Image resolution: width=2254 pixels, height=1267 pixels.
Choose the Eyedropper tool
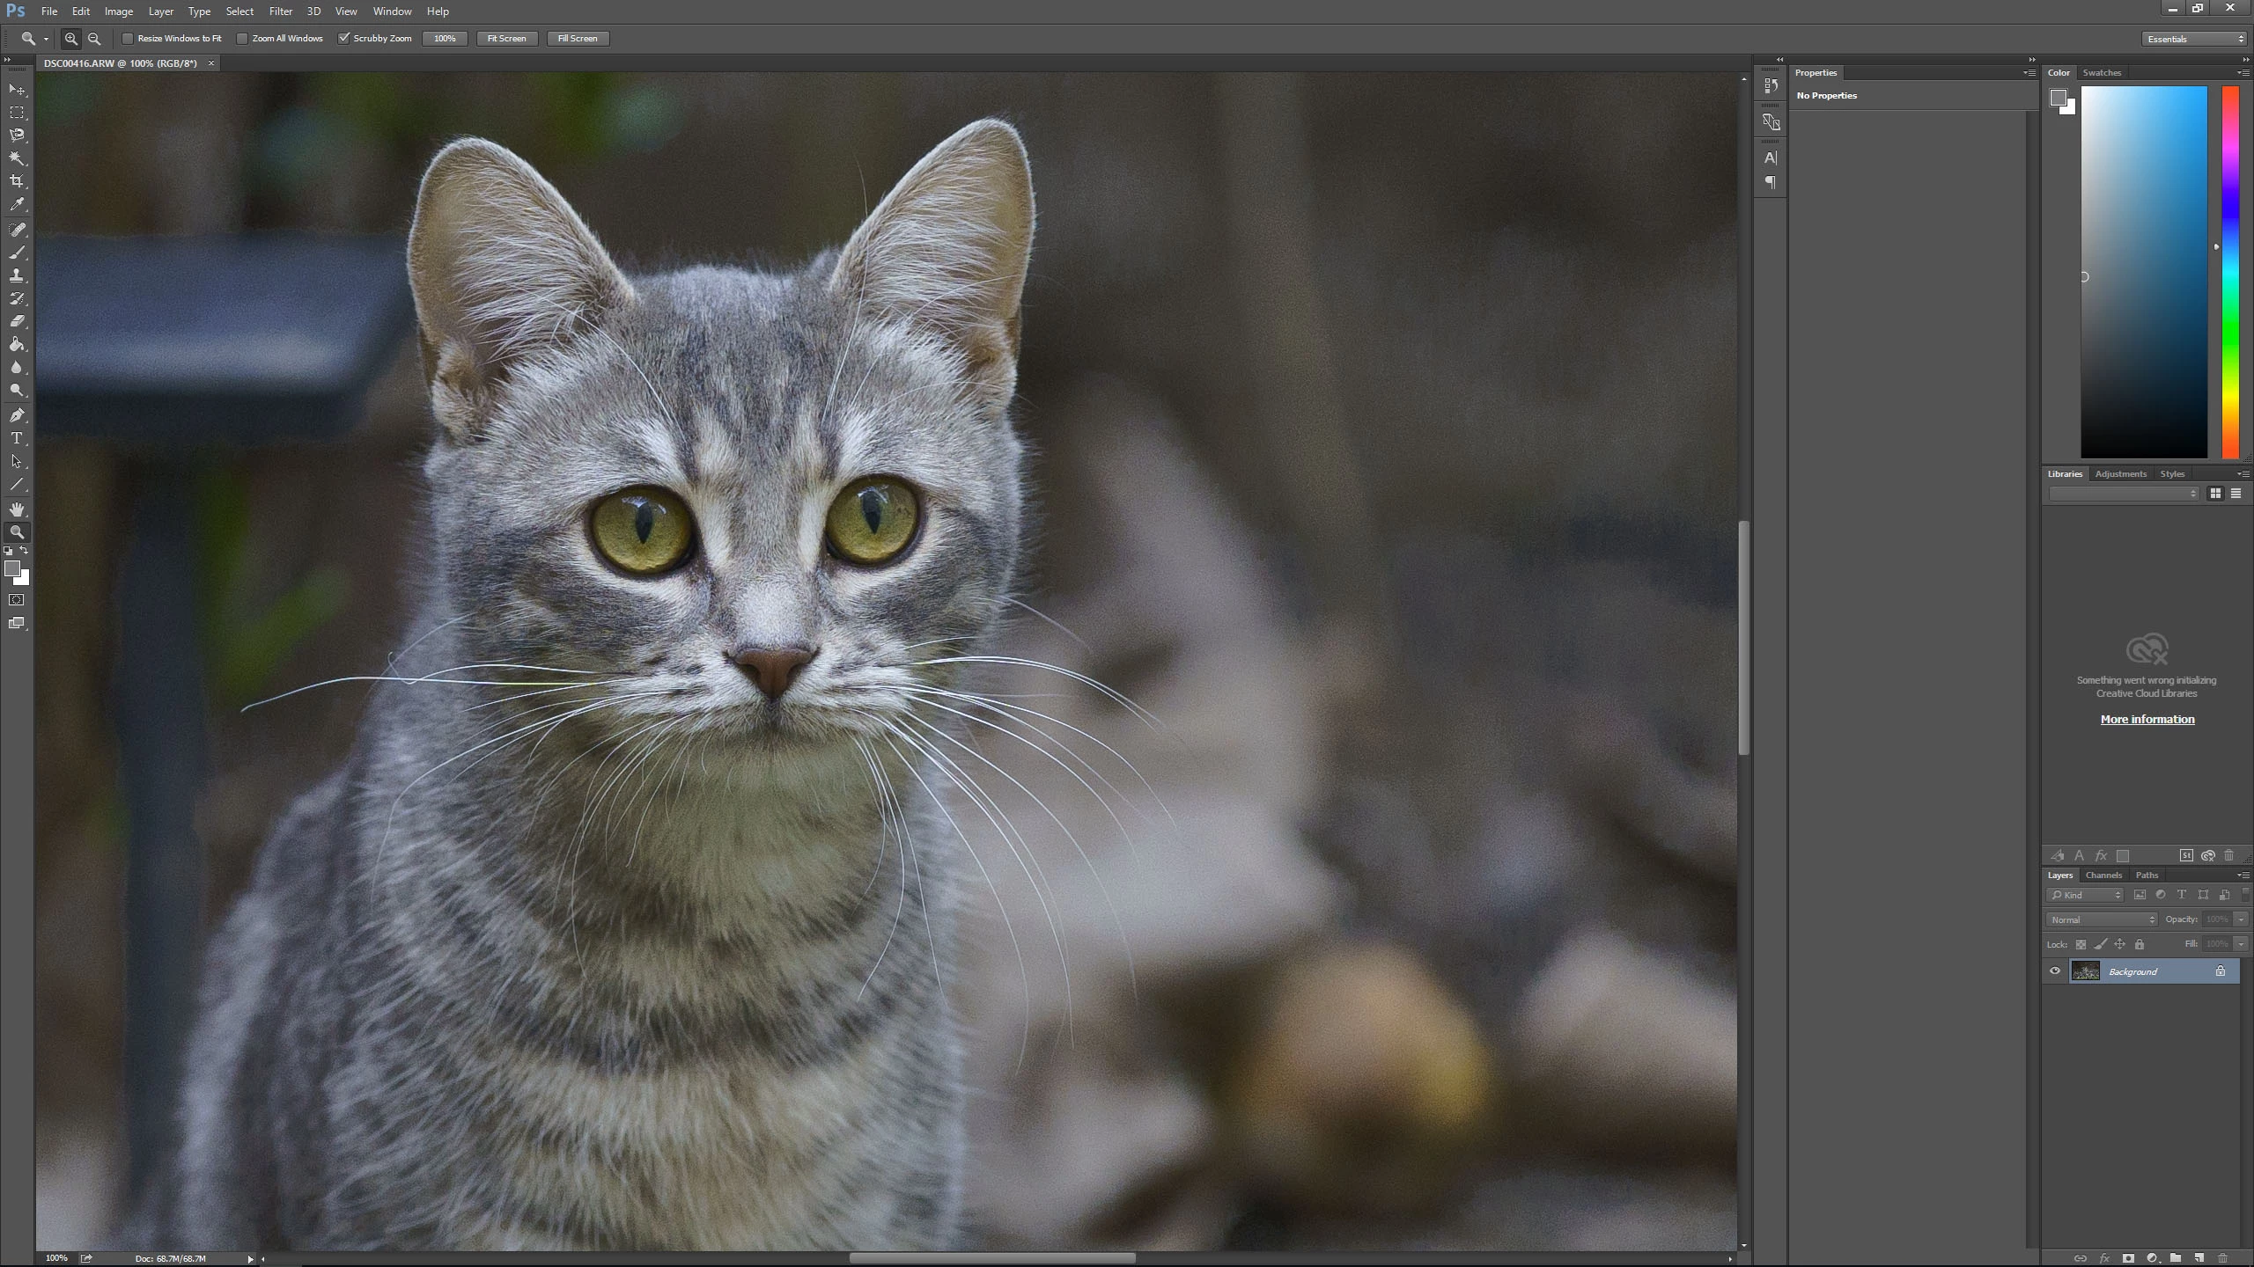click(x=17, y=204)
